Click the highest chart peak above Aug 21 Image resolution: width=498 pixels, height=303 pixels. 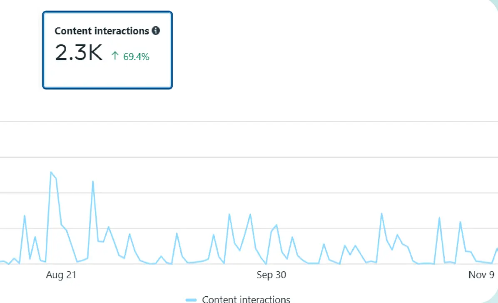coord(51,172)
